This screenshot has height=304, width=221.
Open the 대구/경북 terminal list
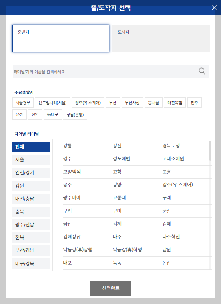pos(31,263)
